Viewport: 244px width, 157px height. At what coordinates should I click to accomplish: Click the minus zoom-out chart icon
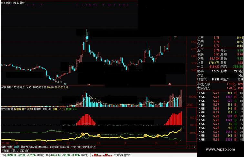pos(191,147)
